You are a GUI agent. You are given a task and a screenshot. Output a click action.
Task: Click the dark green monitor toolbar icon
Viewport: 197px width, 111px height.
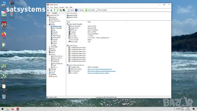pyautogui.click(x=64, y=10)
